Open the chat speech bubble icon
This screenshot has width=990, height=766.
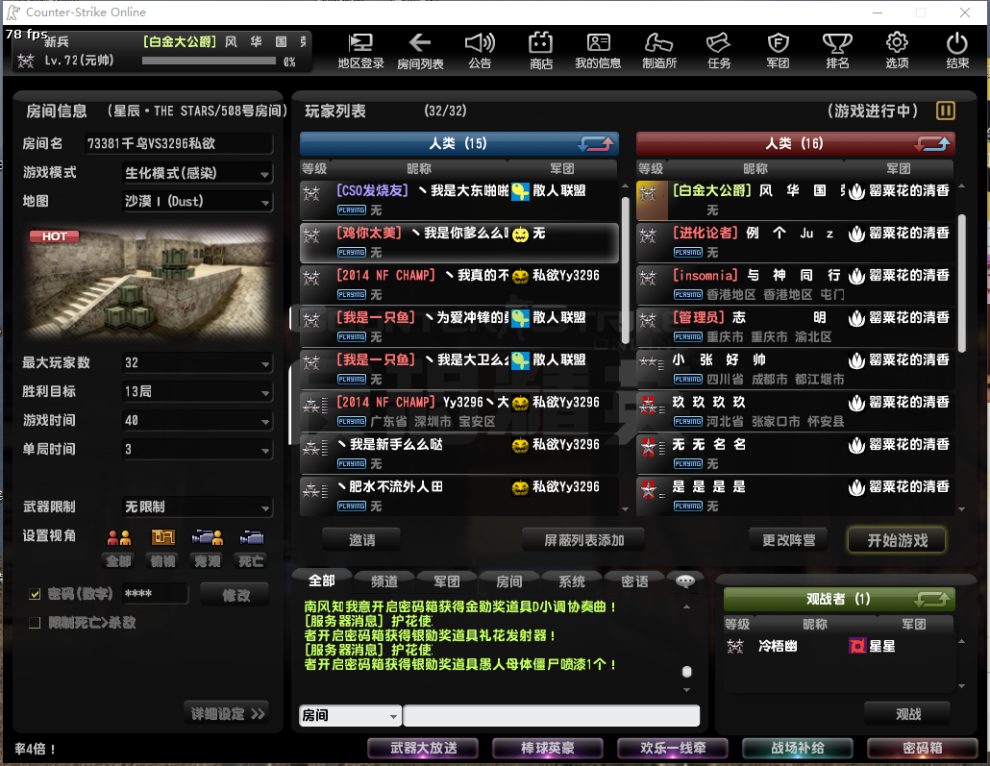[685, 581]
